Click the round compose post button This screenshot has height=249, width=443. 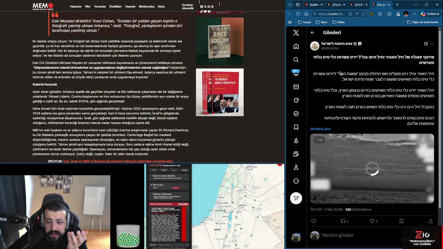296,198
